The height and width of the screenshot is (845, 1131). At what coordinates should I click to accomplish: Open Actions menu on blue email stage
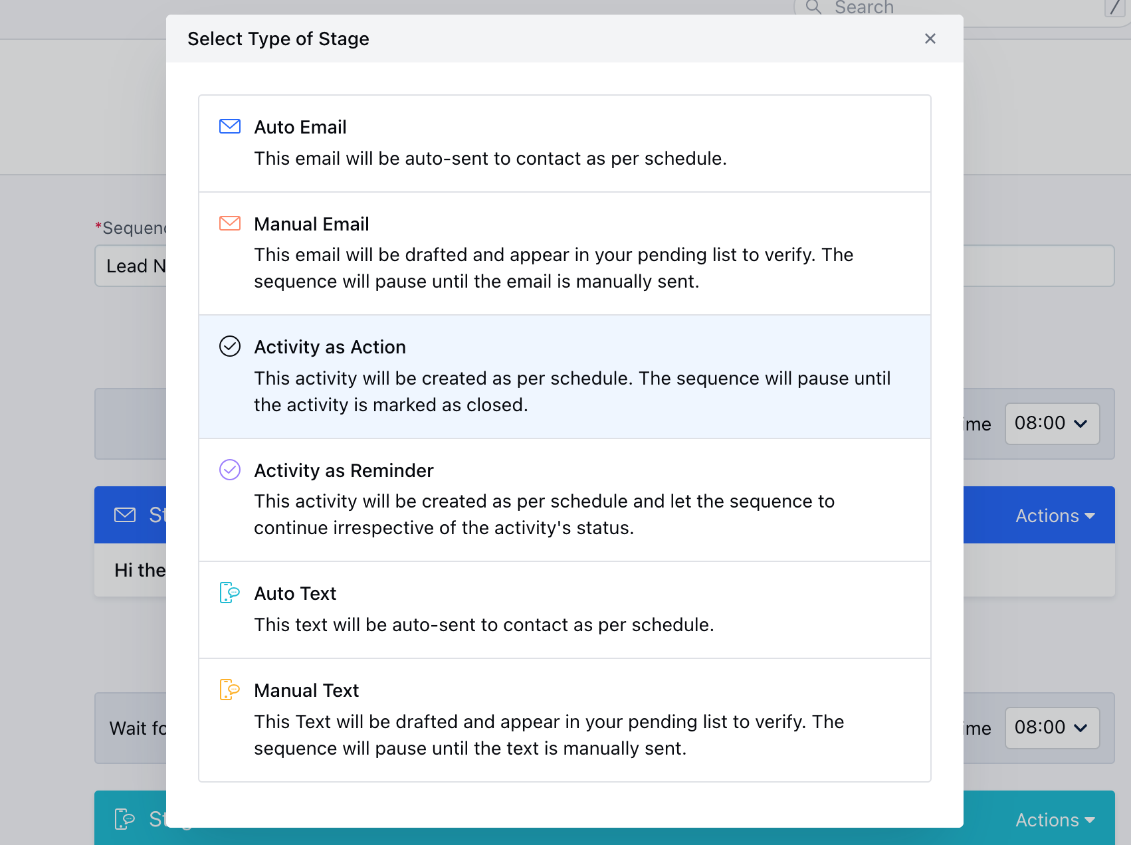[x=1055, y=516]
